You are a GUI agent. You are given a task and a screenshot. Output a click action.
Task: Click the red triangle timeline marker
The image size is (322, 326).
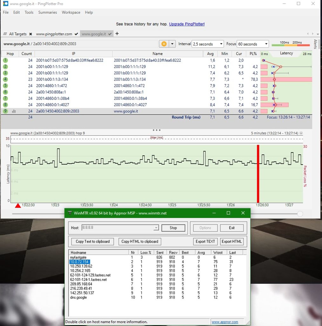(18, 205)
